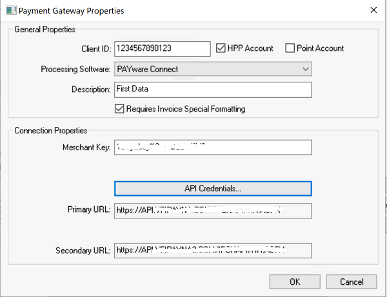Click into the Client ID field
This screenshot has width=387, height=297.
click(162, 48)
